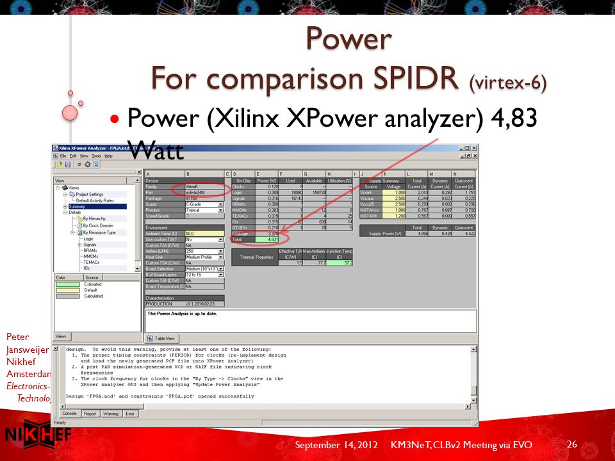
Task: Open the # of Board Layers dropdown
Action: [221, 275]
